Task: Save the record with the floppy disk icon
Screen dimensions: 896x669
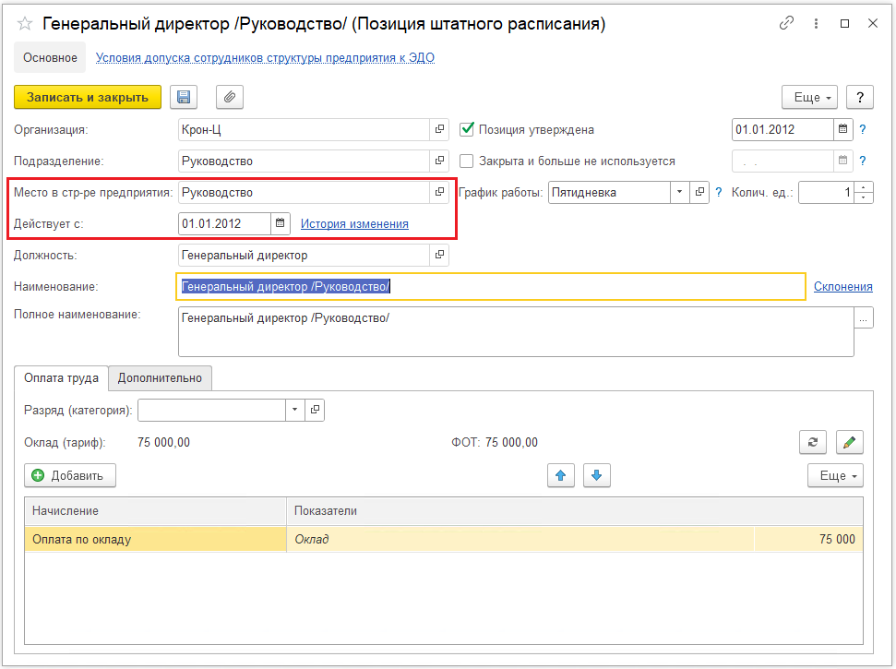Action: (184, 97)
